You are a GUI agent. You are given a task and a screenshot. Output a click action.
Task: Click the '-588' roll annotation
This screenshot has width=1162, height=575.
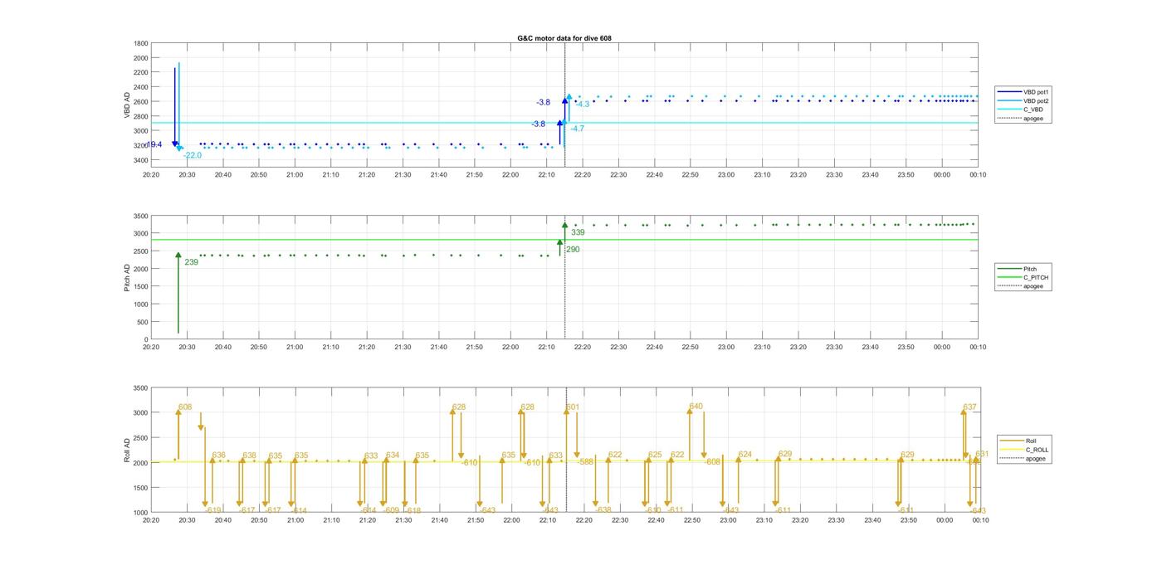point(586,461)
